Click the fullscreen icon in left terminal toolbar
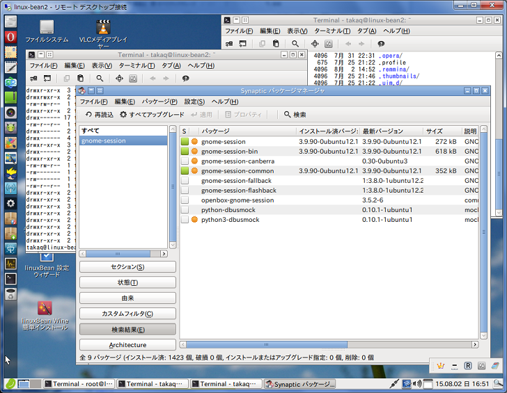Image resolution: width=507 pixels, height=393 pixels. pos(119,79)
